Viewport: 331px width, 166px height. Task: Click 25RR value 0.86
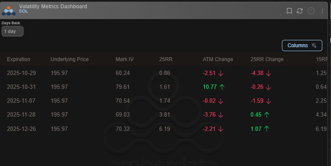pos(165,73)
